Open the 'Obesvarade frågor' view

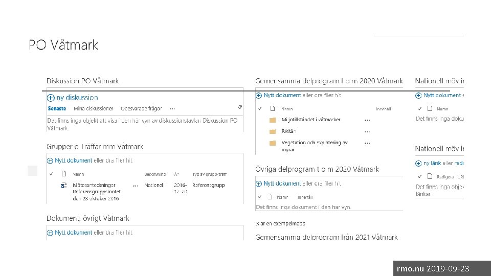[x=141, y=108]
